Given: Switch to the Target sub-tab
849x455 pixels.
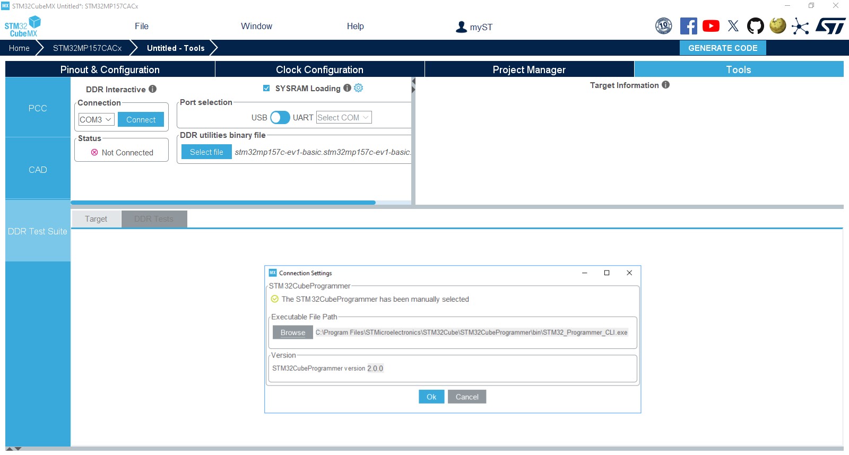Looking at the screenshot, I should [x=96, y=219].
